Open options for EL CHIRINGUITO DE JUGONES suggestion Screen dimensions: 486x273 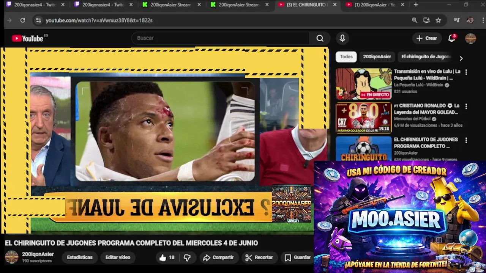(x=466, y=140)
